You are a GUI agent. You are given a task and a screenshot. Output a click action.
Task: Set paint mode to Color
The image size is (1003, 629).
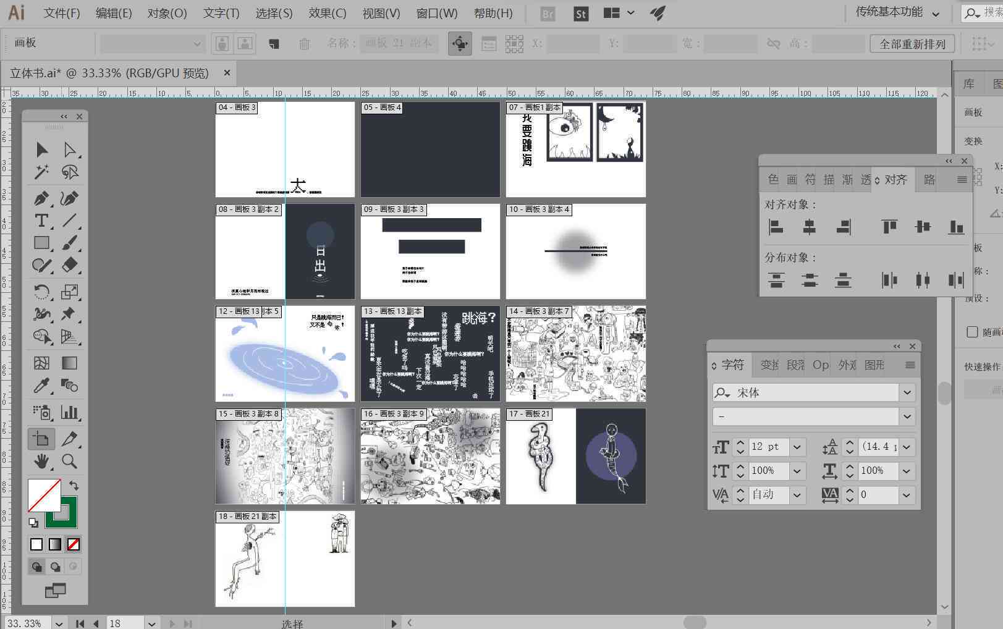[36, 544]
